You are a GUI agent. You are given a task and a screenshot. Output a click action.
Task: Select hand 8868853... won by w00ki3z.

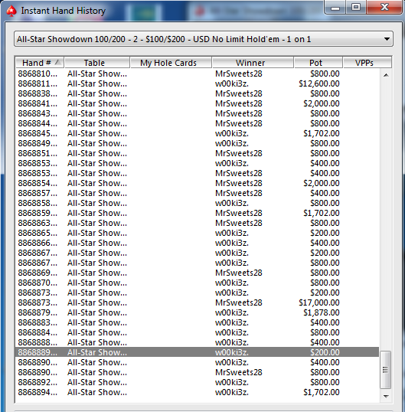[x=197, y=163]
